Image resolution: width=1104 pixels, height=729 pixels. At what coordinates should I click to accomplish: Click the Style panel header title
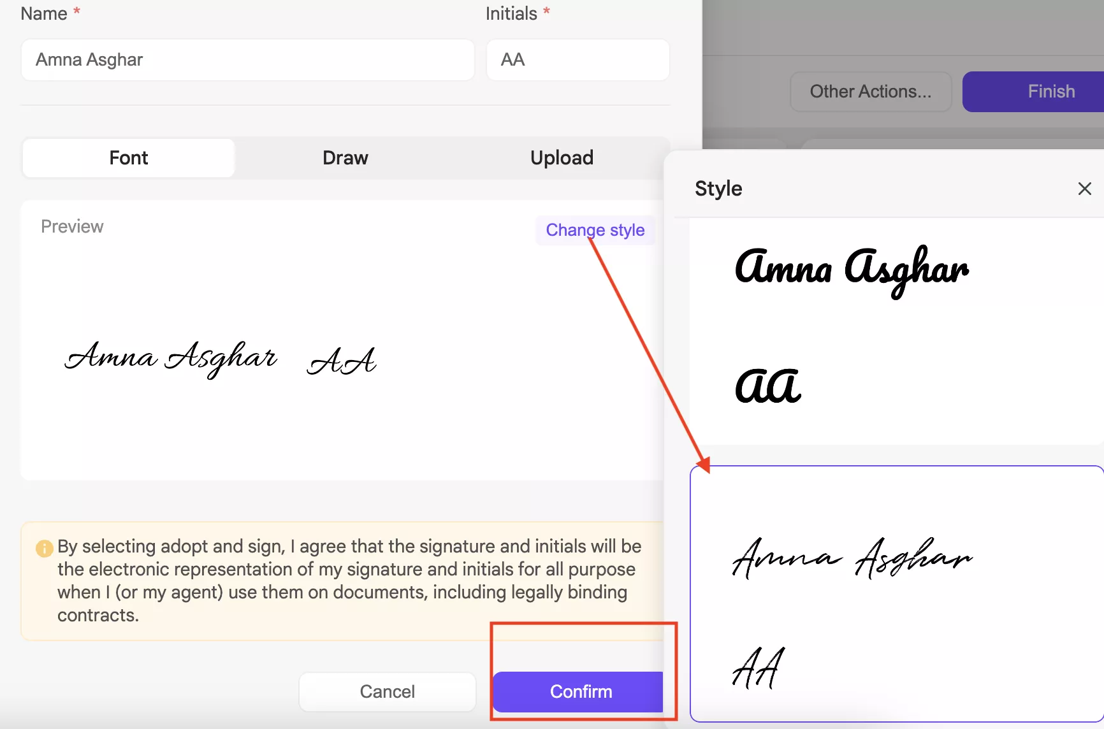(x=718, y=189)
